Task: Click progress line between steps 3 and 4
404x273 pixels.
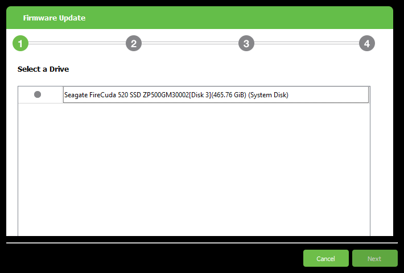Action: (x=307, y=43)
